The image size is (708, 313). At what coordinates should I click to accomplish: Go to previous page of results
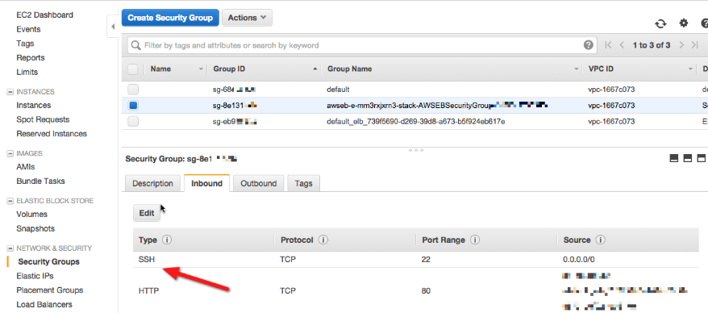click(622, 44)
